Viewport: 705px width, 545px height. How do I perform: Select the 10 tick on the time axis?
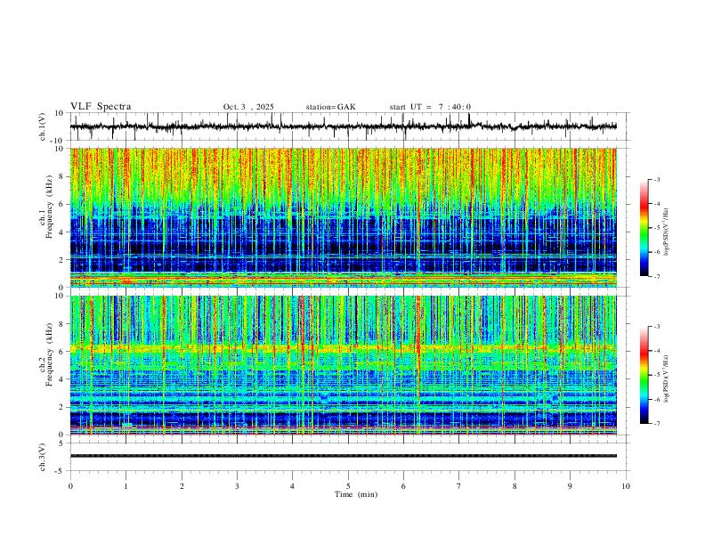[626, 486]
